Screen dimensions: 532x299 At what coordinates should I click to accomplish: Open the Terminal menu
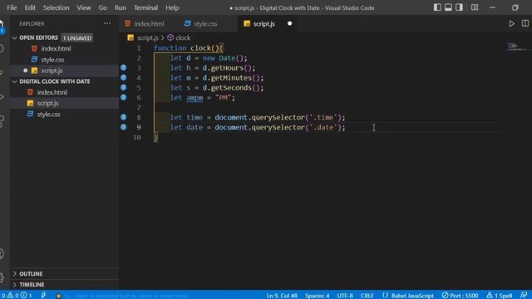[x=145, y=7]
